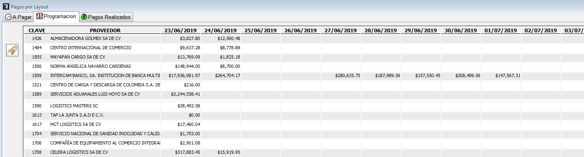584x157 pixels.
Task: Click the 28/06/2019 column header
Action: [381, 31]
